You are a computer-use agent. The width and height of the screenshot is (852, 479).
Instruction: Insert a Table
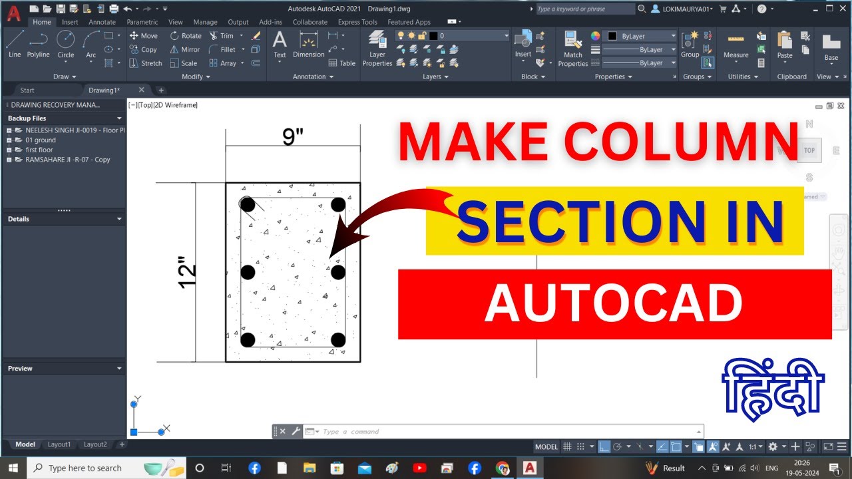pyautogui.click(x=342, y=63)
